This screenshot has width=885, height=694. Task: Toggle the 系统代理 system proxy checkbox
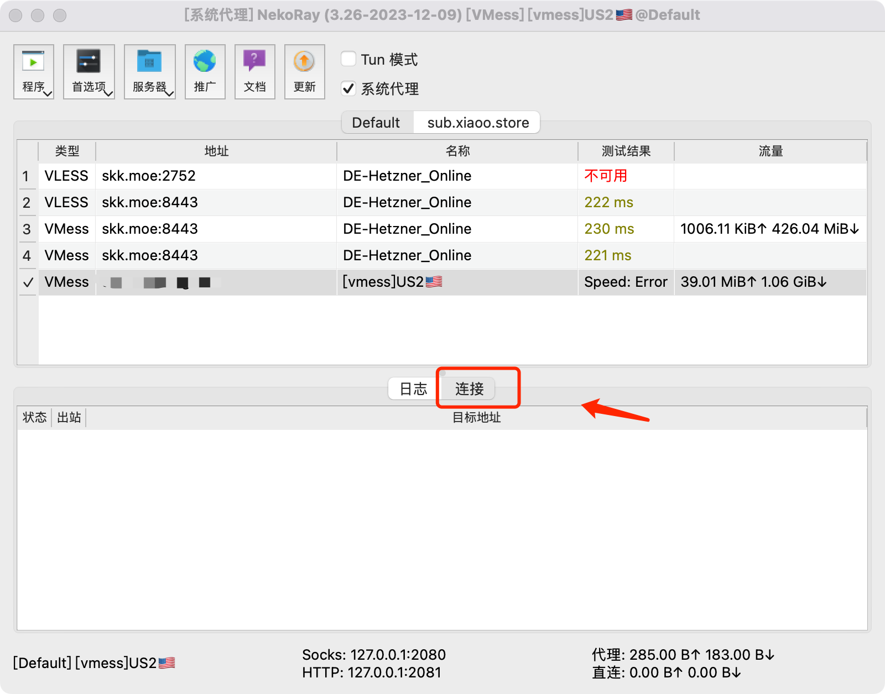point(348,88)
